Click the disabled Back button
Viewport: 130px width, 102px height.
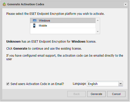click(76, 94)
